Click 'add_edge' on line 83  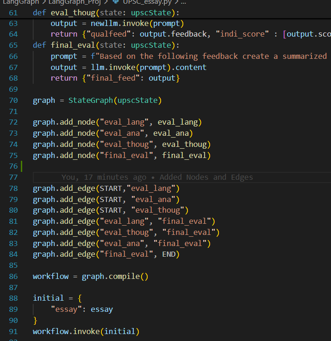click(77, 244)
